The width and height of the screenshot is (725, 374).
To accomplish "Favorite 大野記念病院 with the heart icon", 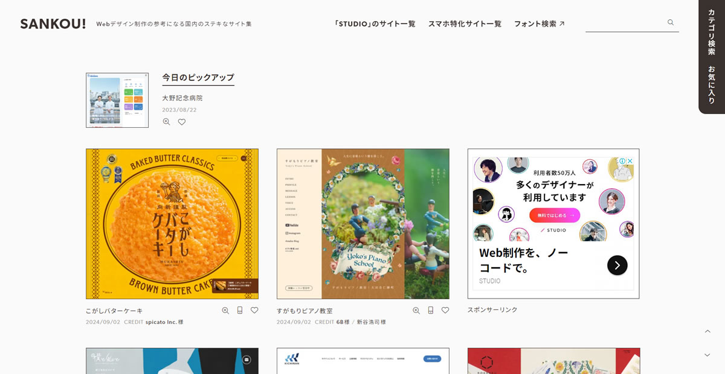I will 182,122.
